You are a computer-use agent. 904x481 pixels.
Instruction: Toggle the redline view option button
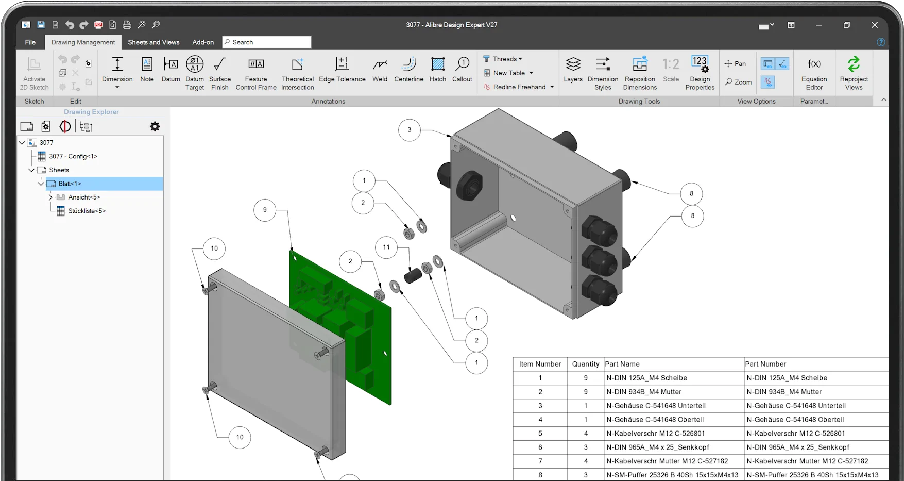tap(767, 82)
